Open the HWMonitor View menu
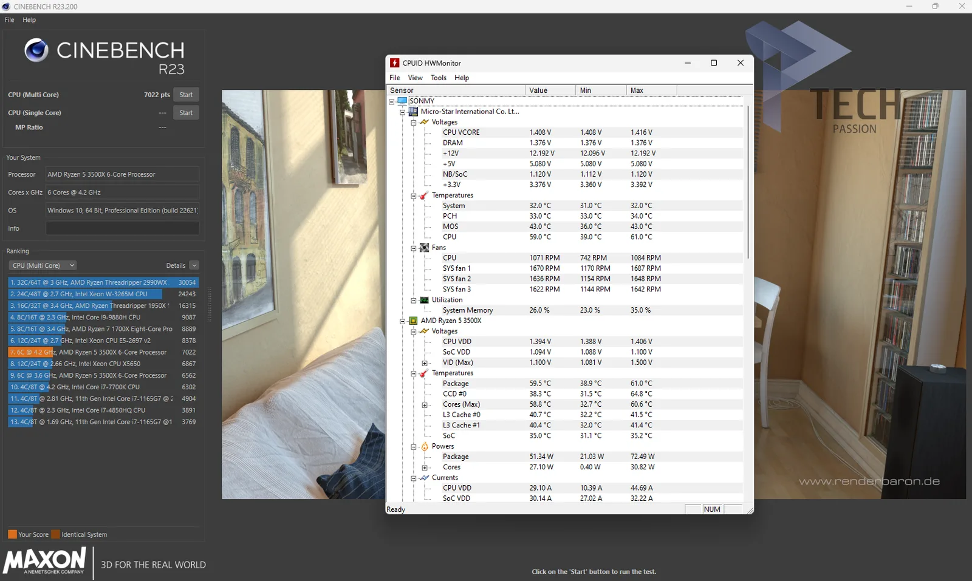Viewport: 972px width, 581px height. 416,78
